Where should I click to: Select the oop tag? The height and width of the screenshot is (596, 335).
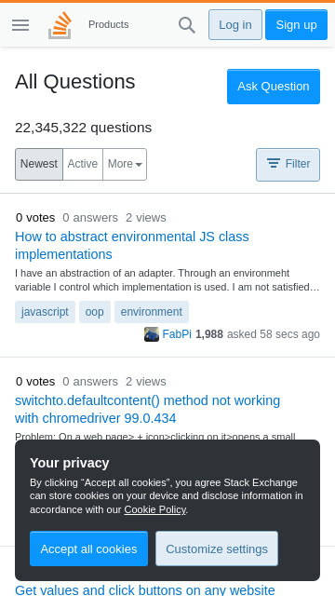pos(95,312)
